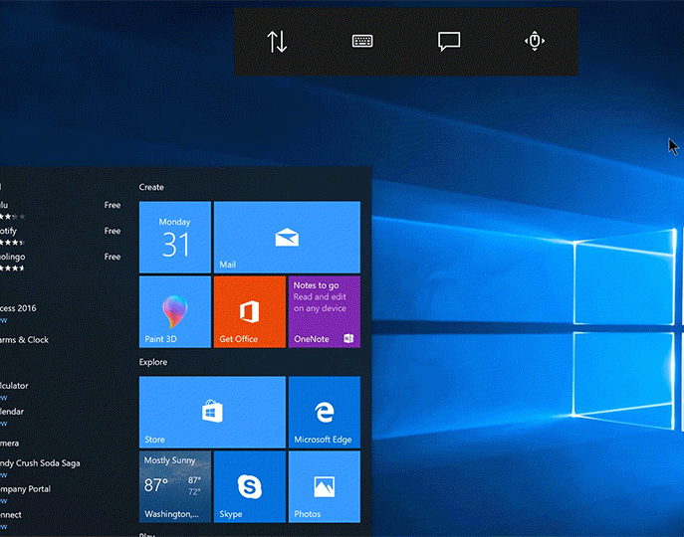Open the Skype tile
The height and width of the screenshot is (537, 684).
(x=249, y=486)
